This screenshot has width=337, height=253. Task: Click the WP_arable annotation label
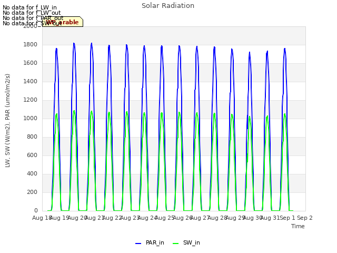click(x=63, y=22)
